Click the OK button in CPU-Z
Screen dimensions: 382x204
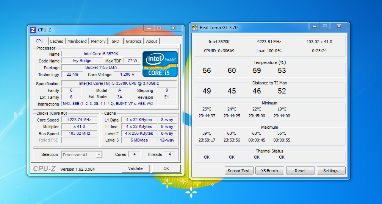(x=166, y=168)
